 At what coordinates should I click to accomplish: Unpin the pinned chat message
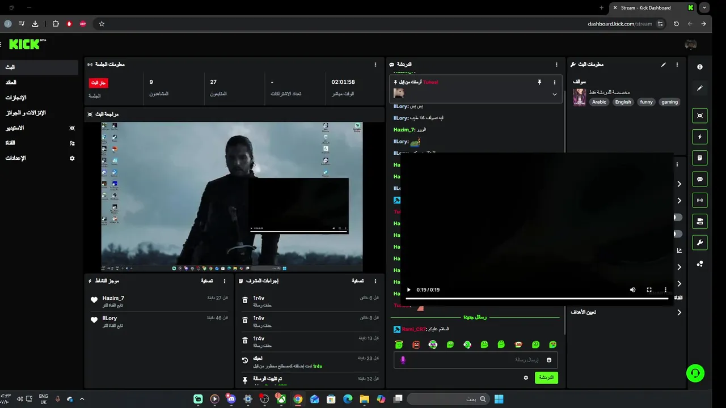coord(539,82)
